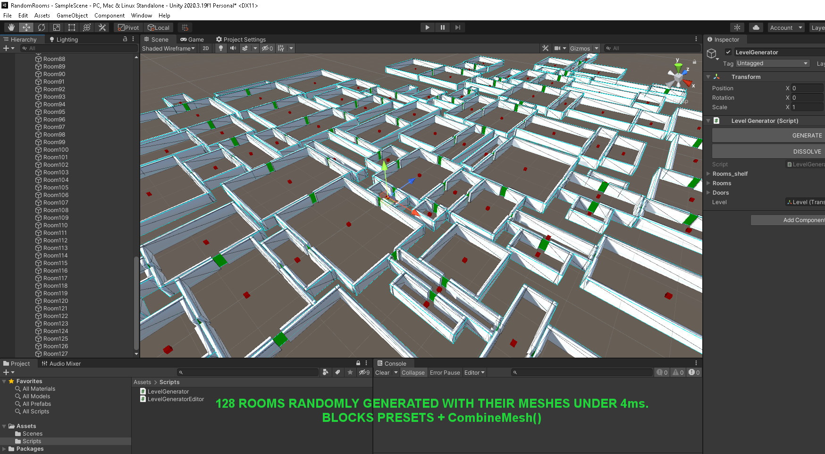Open the Available Custom Editor Tools icon
825x454 pixels.
(102, 27)
